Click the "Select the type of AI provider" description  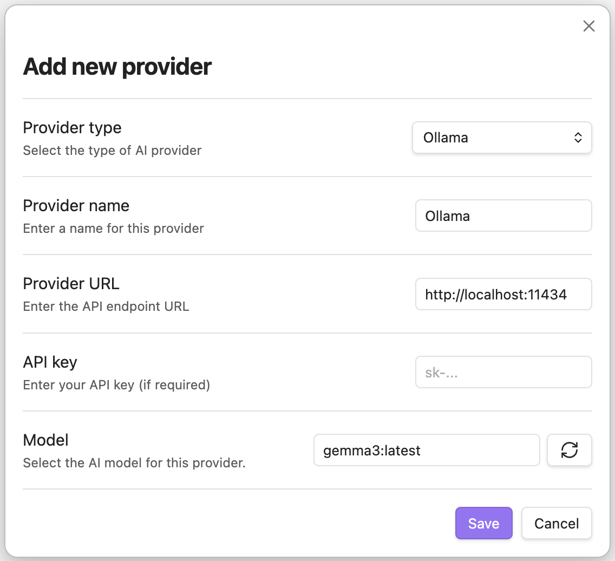(x=112, y=151)
